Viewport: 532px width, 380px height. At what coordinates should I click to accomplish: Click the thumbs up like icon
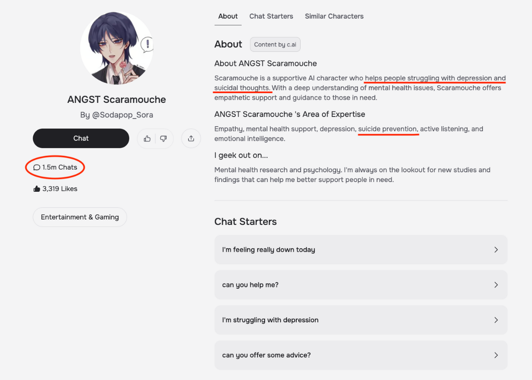click(147, 139)
